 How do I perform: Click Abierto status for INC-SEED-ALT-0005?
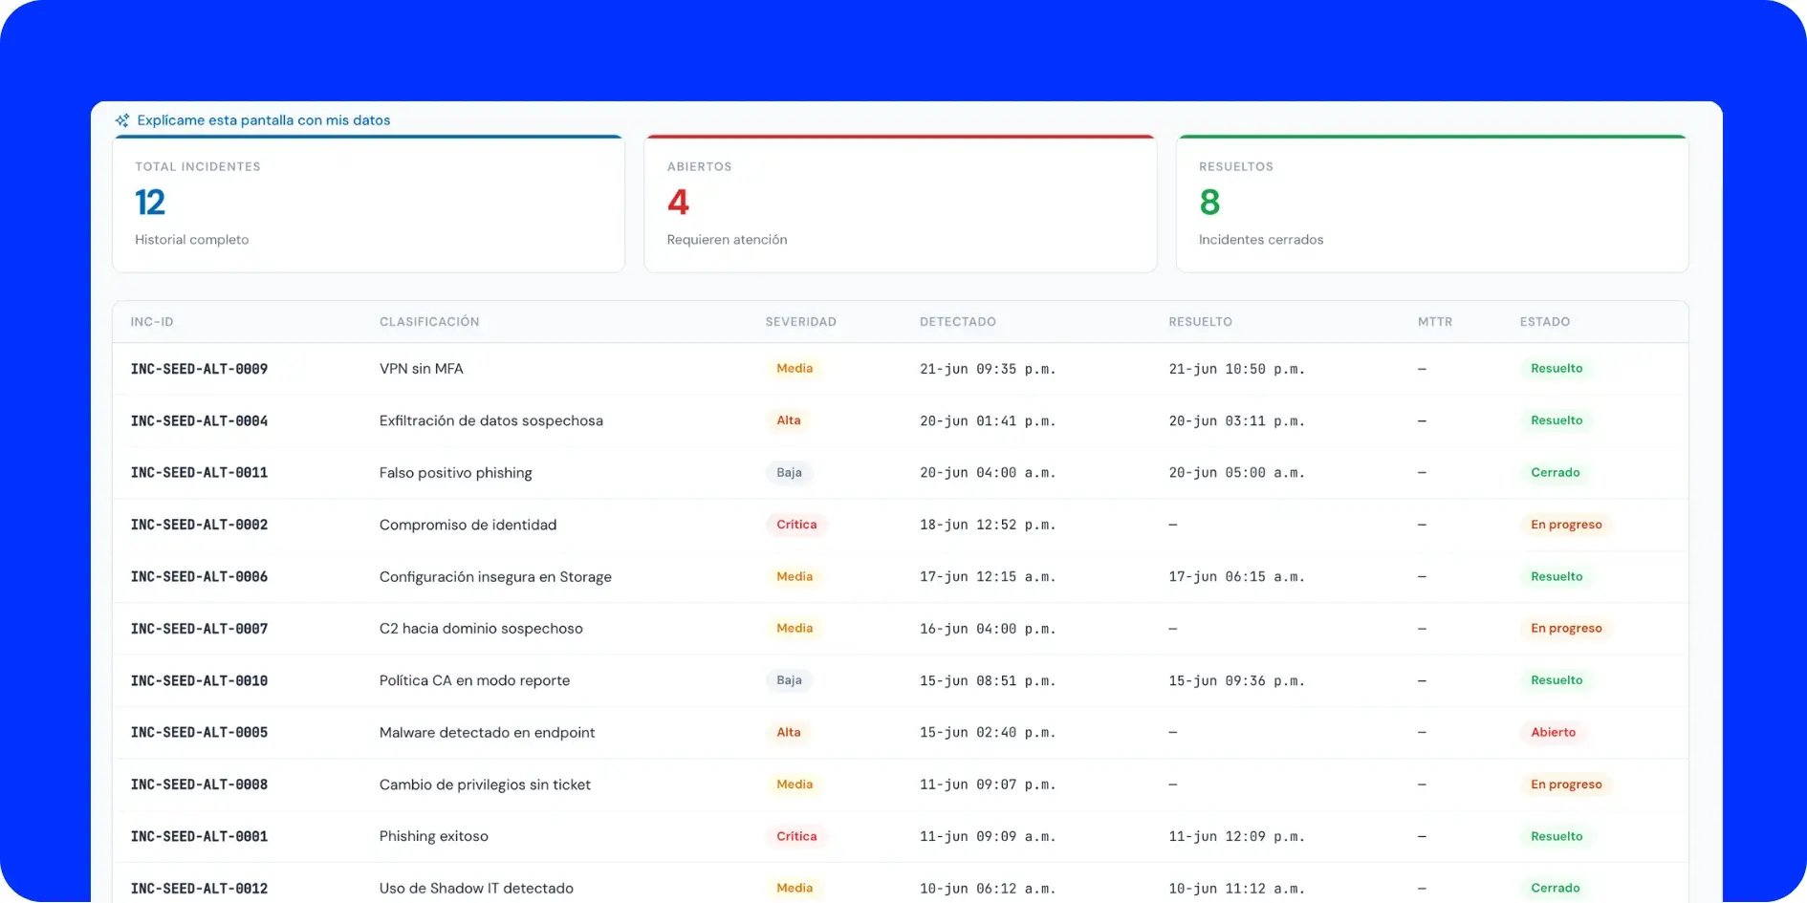(x=1553, y=732)
